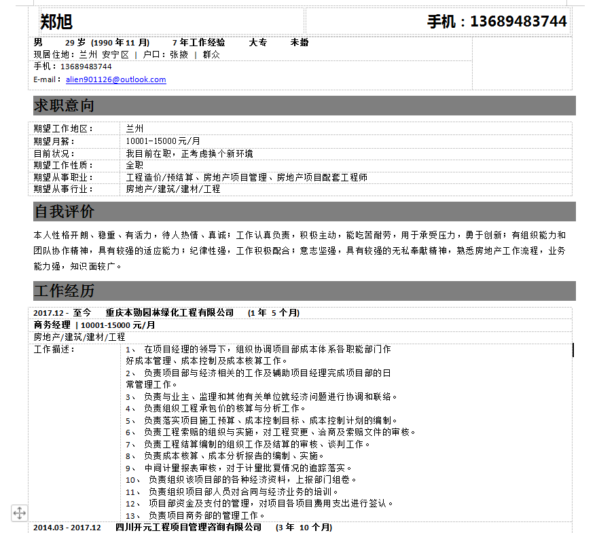Click the 工程造价/预结算 desired occupation text
The height and width of the screenshot is (533, 597).
160,177
